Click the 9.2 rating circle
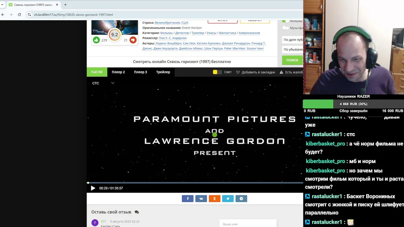The image size is (404, 227). [115, 35]
